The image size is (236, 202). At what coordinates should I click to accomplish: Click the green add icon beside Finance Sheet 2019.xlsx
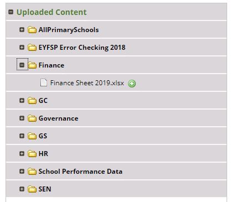132,84
